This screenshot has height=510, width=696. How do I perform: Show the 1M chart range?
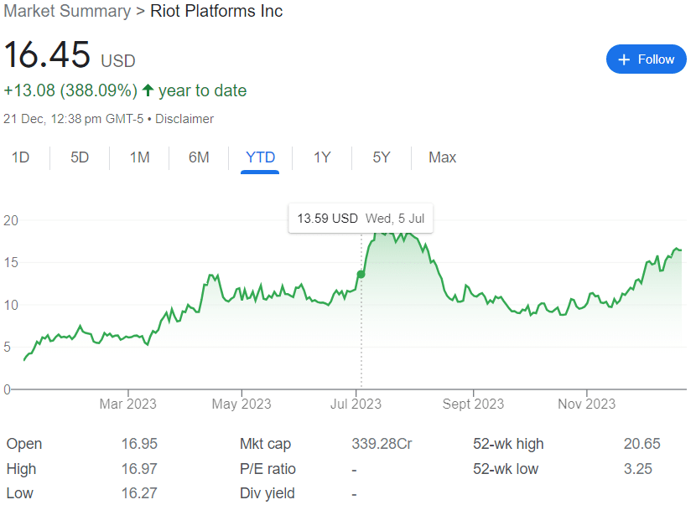click(x=139, y=157)
